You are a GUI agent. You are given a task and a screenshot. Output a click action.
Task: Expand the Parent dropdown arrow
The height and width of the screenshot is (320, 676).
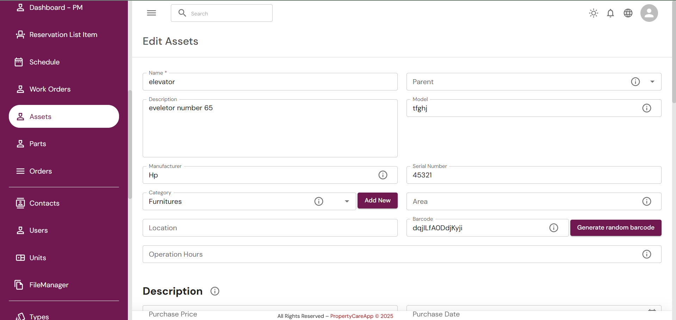coord(652,82)
